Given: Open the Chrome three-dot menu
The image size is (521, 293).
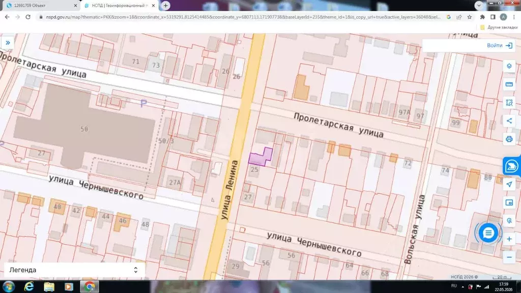Looking at the screenshot, I should tap(514, 17).
